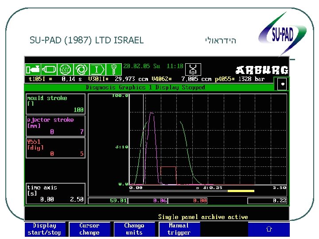The image size is (319, 239).
Task: Select the mould clamp icon
Action: point(49,69)
